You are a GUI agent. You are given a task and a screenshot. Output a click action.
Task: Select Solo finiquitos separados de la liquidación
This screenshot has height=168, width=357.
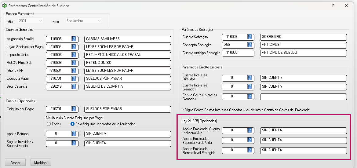(x=72, y=124)
